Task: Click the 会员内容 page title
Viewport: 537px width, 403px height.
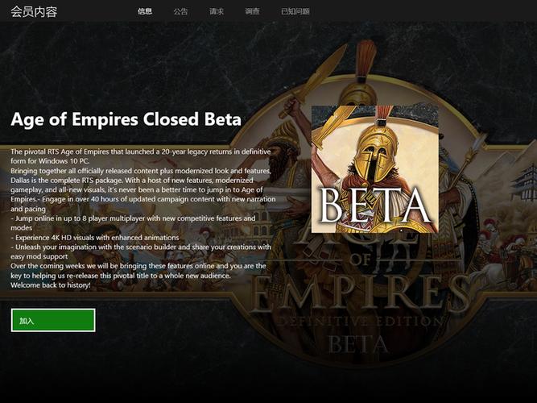Action: point(34,11)
